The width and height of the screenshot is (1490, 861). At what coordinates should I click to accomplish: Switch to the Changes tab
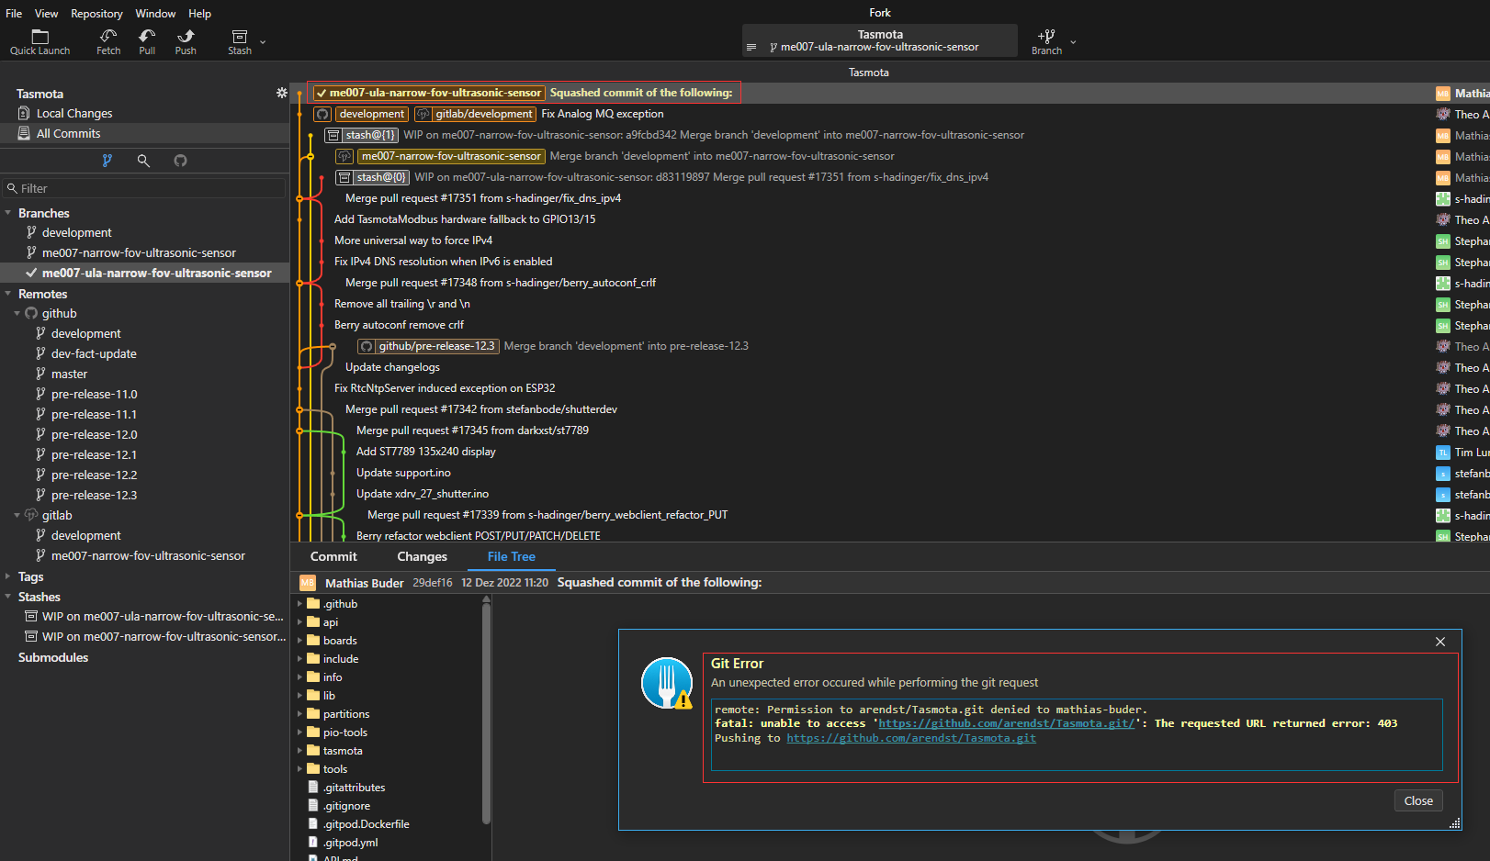pyautogui.click(x=422, y=556)
